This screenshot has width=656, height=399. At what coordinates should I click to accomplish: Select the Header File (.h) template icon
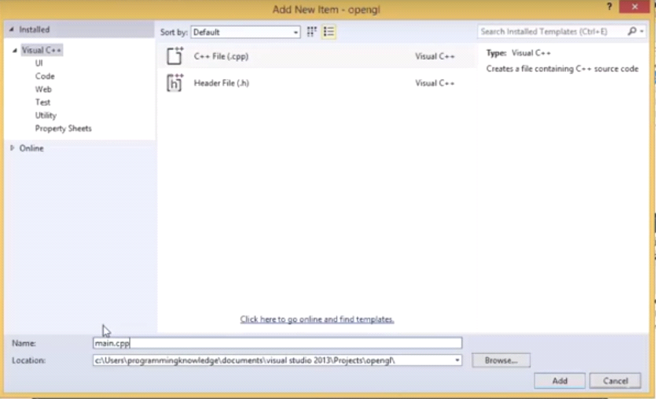tap(175, 83)
